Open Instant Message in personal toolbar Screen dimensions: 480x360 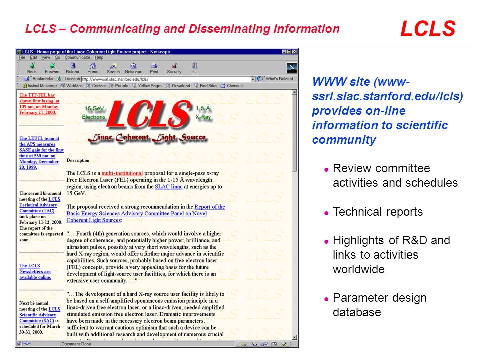pos(40,86)
